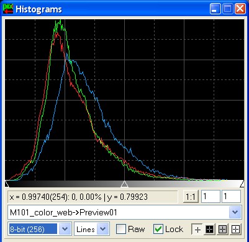Click the blue curve peak in histogram

[x=66, y=54]
